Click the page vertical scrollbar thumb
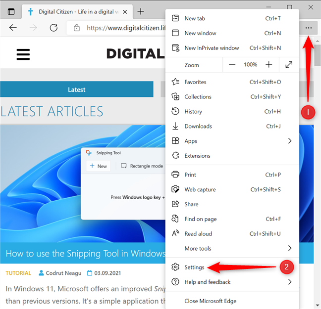 click(x=318, y=55)
